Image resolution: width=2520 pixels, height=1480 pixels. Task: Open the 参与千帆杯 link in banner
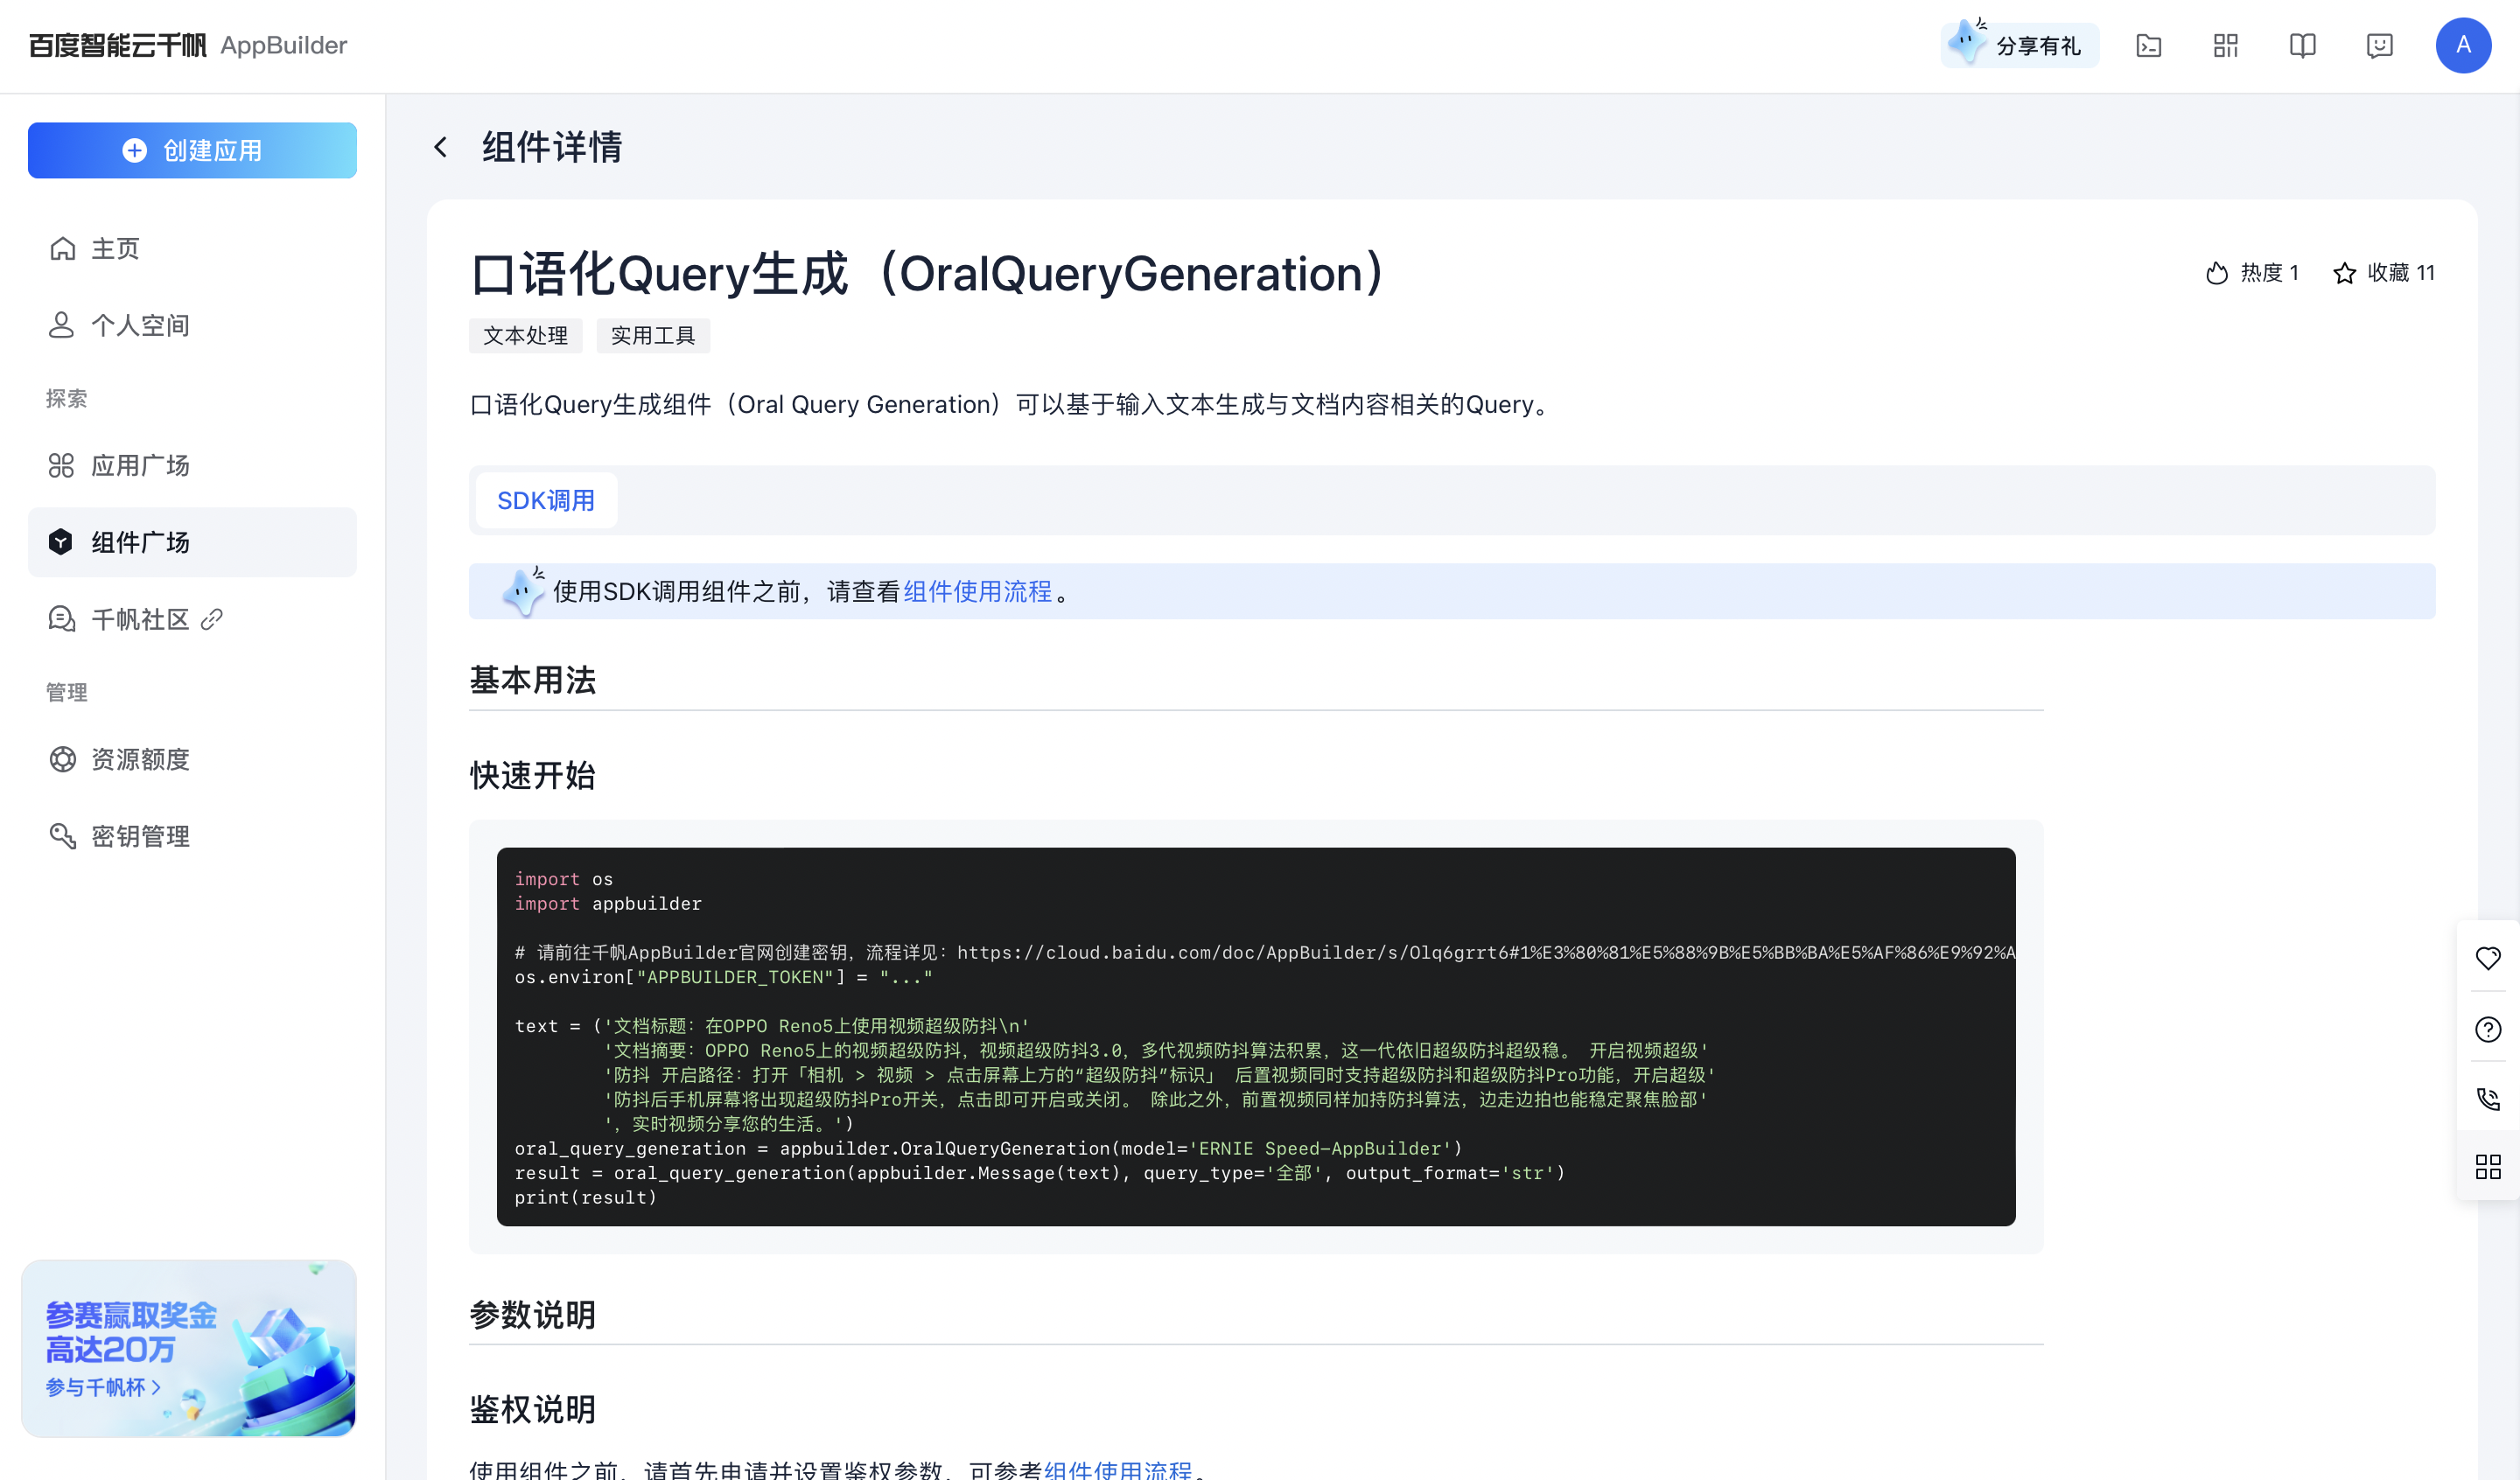pos(104,1387)
